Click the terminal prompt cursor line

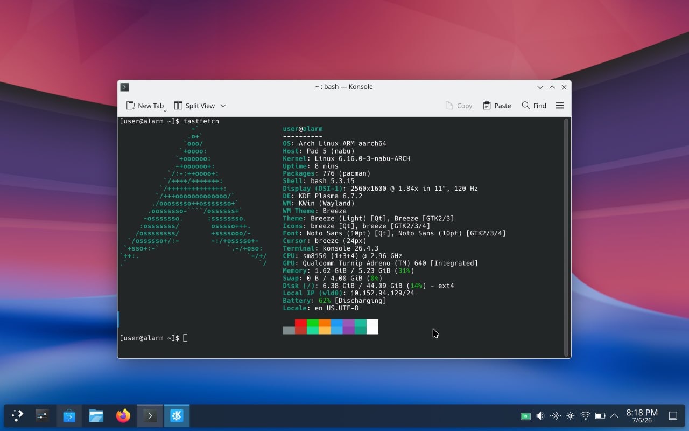pos(153,338)
